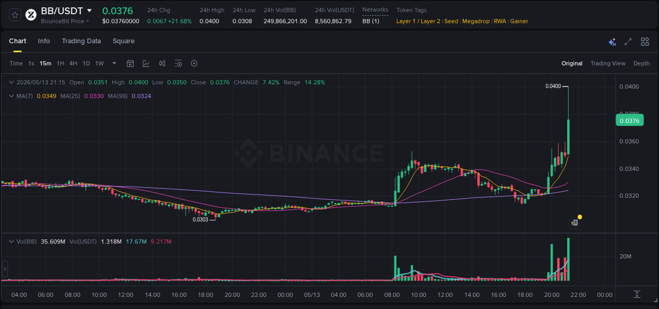Click the Vol(BB) label in volume pane
659x309 pixels.
click(26, 242)
